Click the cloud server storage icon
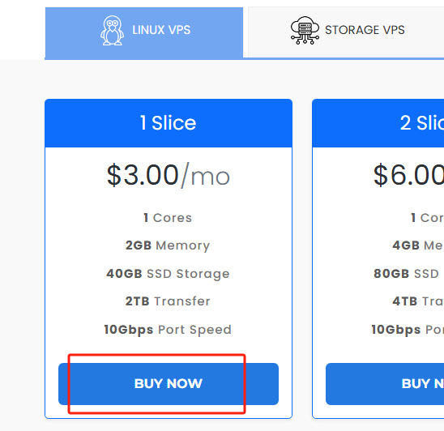The image size is (444, 431). pos(305,30)
